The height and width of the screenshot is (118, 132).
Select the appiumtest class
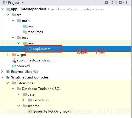tap(42, 49)
